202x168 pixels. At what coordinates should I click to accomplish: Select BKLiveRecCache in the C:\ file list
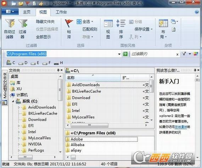click(86, 91)
